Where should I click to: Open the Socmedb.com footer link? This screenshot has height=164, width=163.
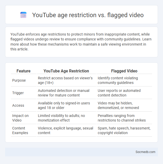point(145,152)
